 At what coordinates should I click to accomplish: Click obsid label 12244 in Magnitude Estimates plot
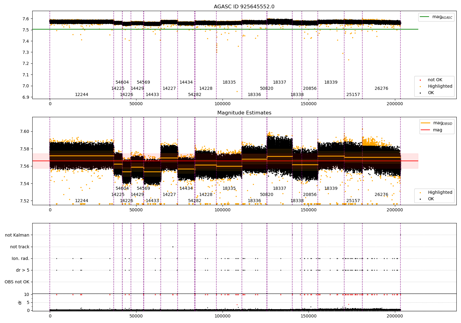(82, 201)
